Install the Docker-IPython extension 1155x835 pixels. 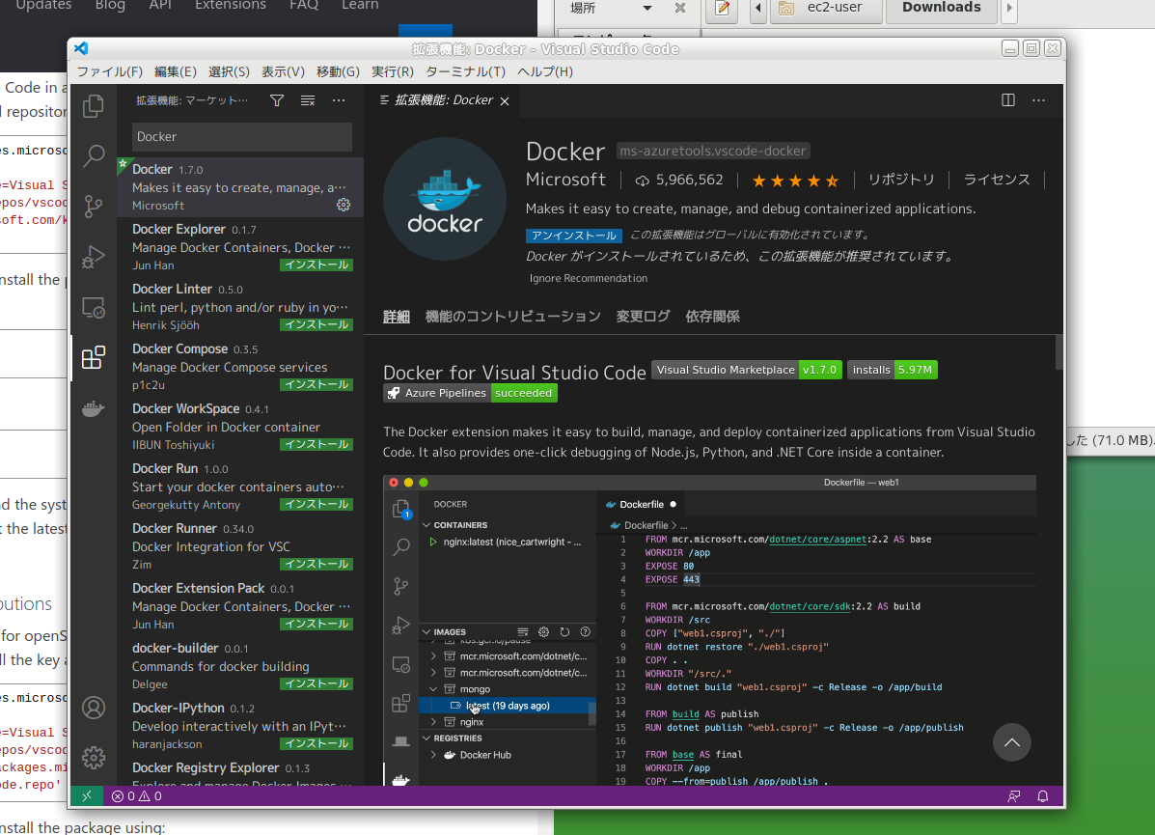coord(316,743)
